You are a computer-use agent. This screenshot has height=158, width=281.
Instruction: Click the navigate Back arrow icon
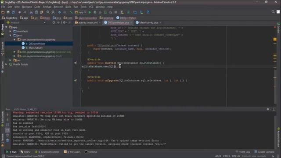60,12
